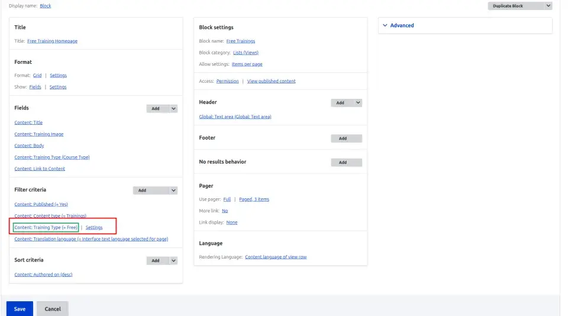Change Block category Lists (Views)
Image resolution: width=568 pixels, height=316 pixels.
[246, 53]
